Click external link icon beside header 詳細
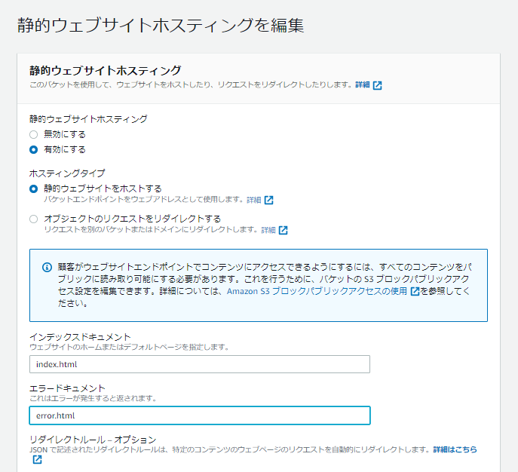The height and width of the screenshot is (472, 518). pyautogui.click(x=377, y=85)
